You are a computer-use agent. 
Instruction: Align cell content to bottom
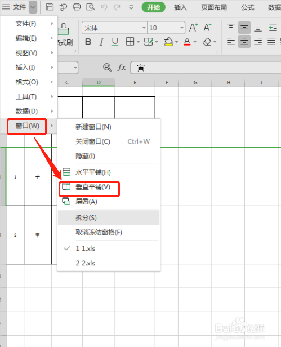click(x=258, y=28)
